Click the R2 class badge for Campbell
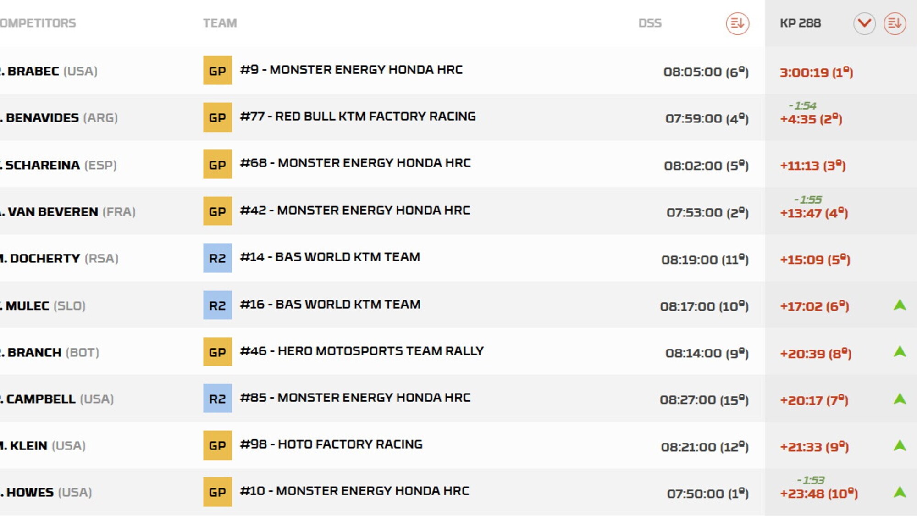917x516 pixels. [217, 399]
